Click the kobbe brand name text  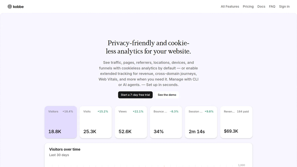coord(18,7)
